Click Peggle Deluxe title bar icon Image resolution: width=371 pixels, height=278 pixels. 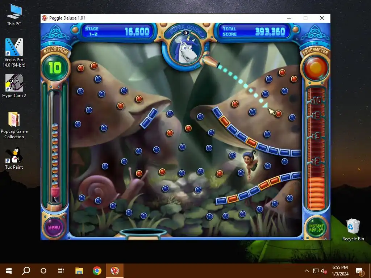tap(45, 18)
